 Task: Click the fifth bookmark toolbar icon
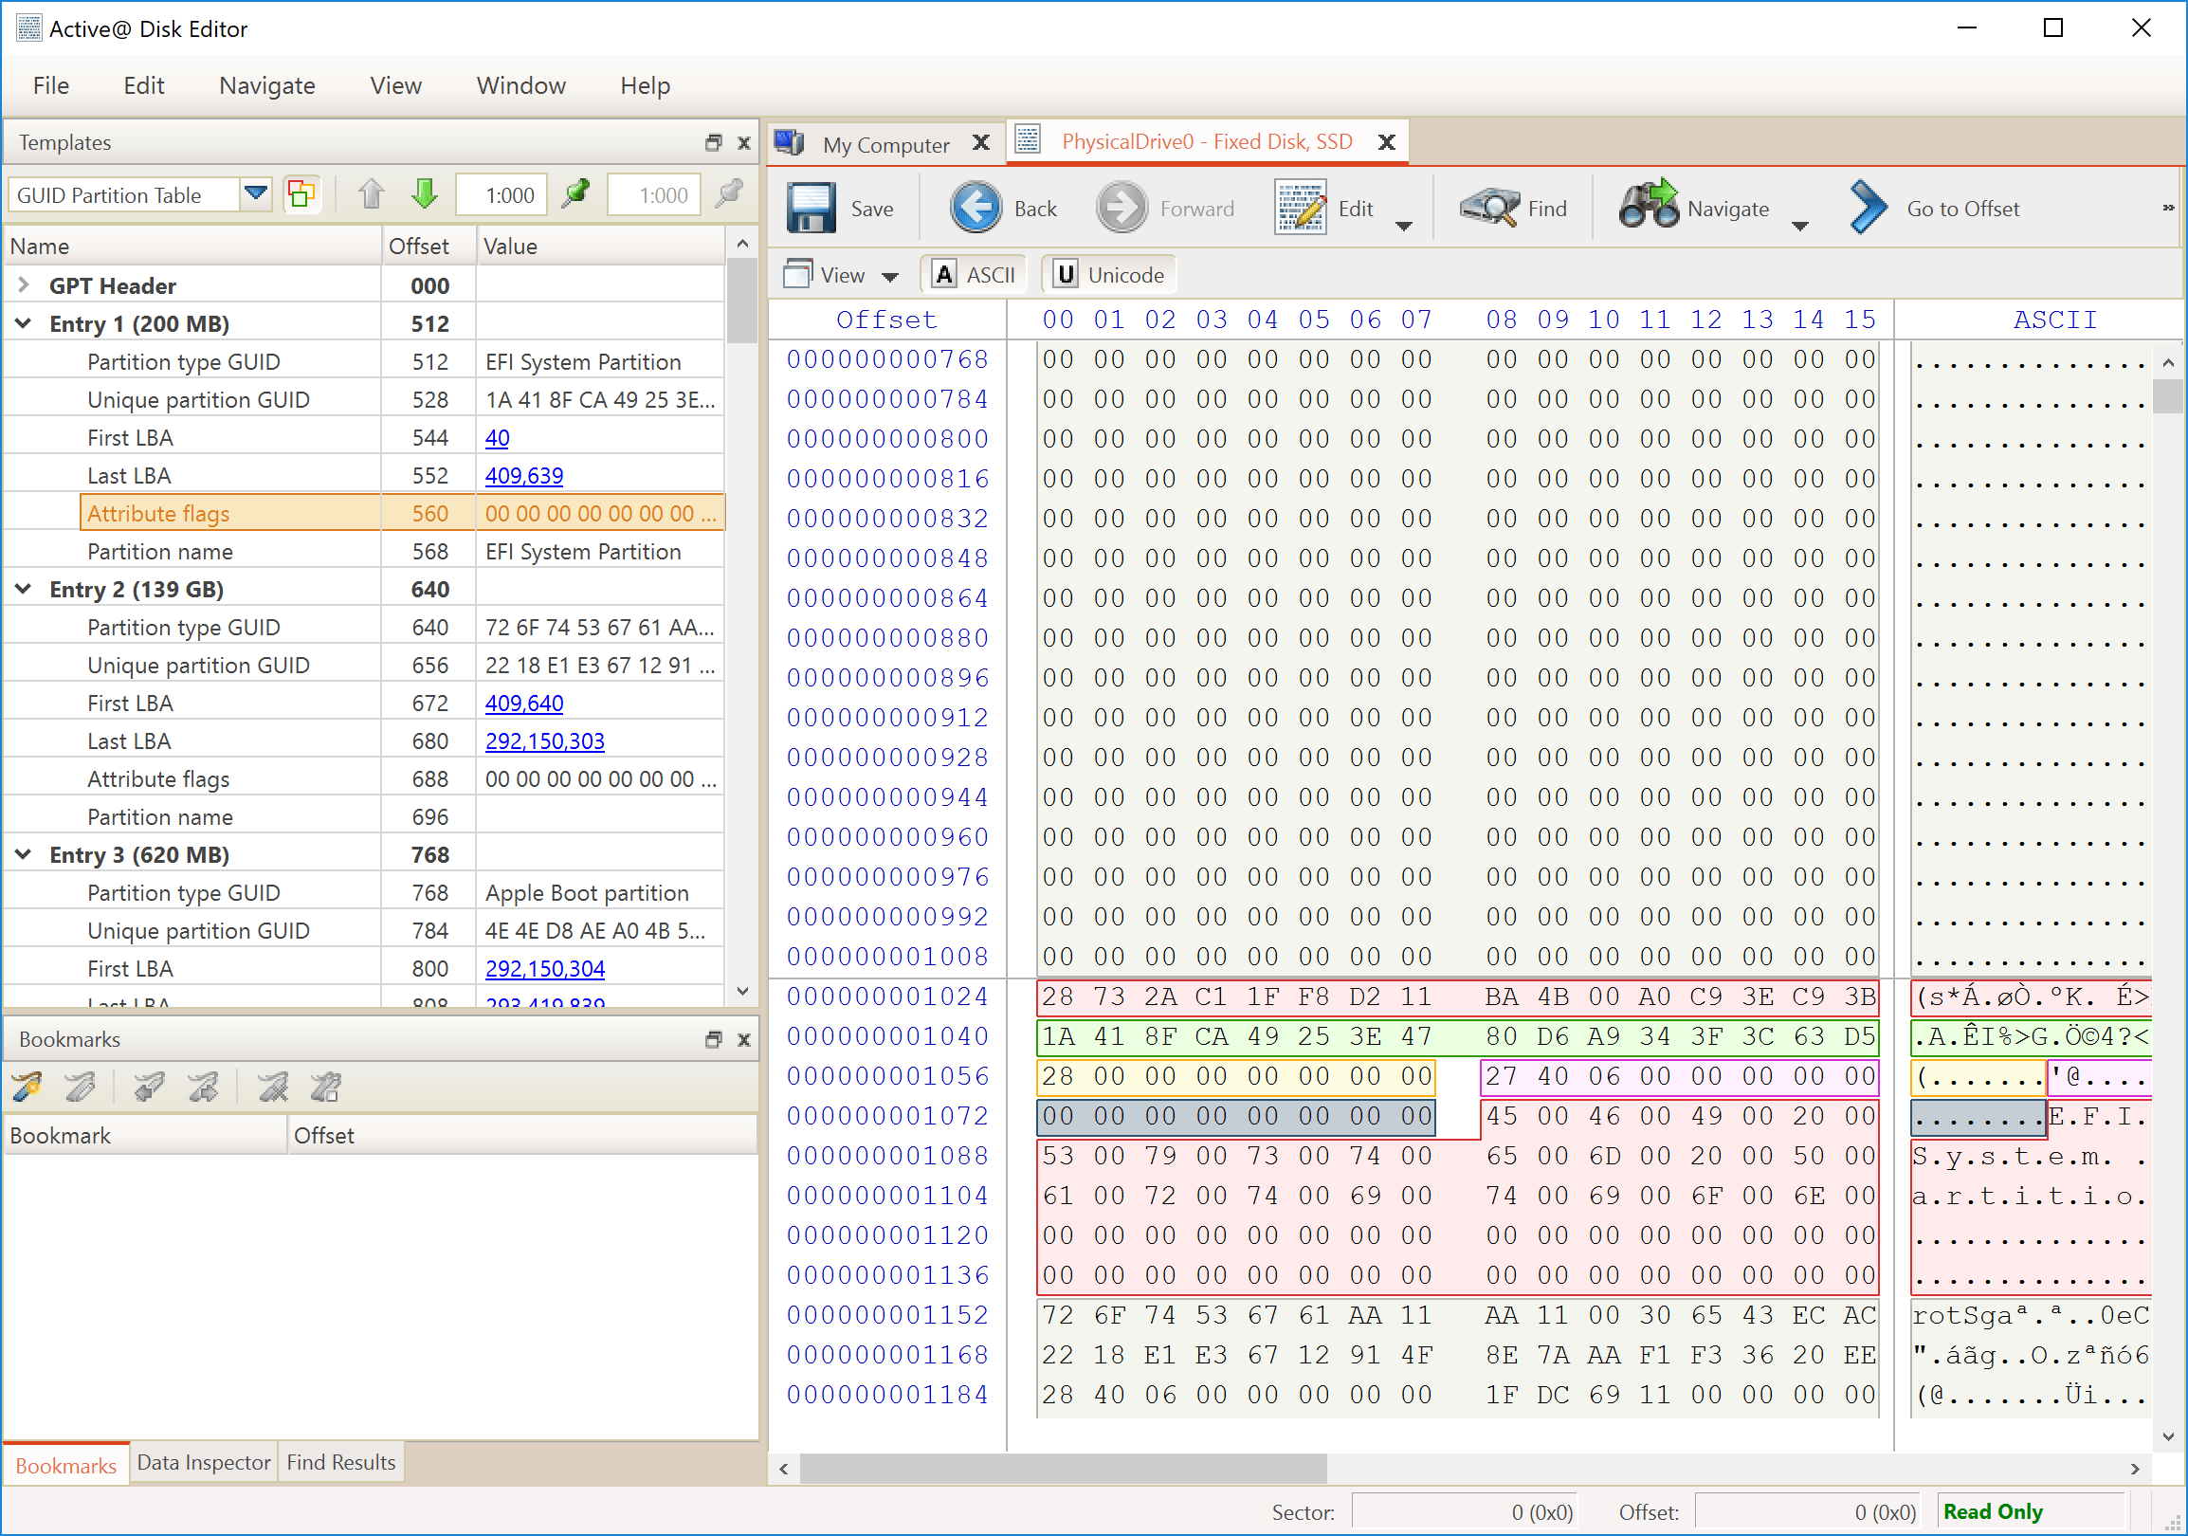click(272, 1087)
